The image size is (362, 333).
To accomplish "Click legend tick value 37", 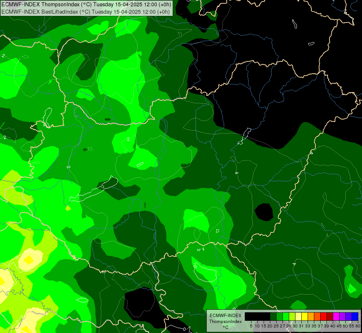I will click(320, 326).
